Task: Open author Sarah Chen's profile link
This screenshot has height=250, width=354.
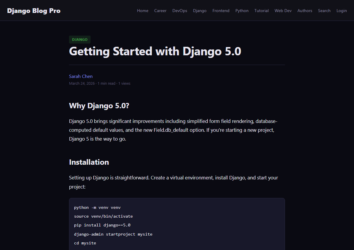Action: click(81, 76)
